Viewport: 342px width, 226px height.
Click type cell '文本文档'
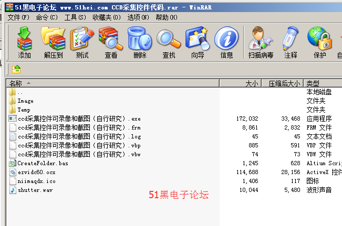click(319, 136)
